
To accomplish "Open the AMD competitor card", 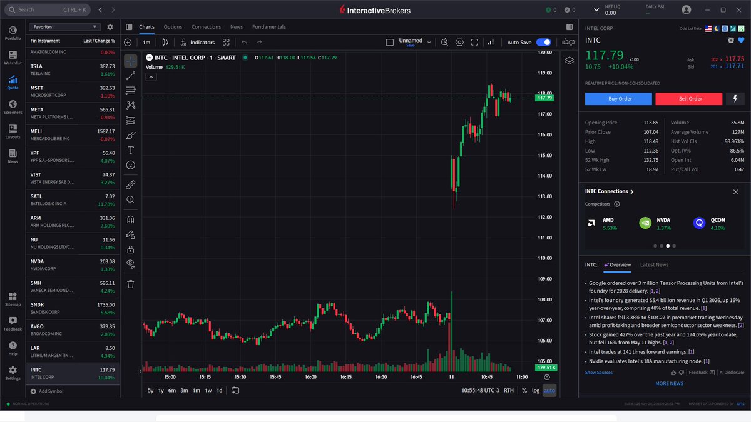I will pyautogui.click(x=603, y=223).
